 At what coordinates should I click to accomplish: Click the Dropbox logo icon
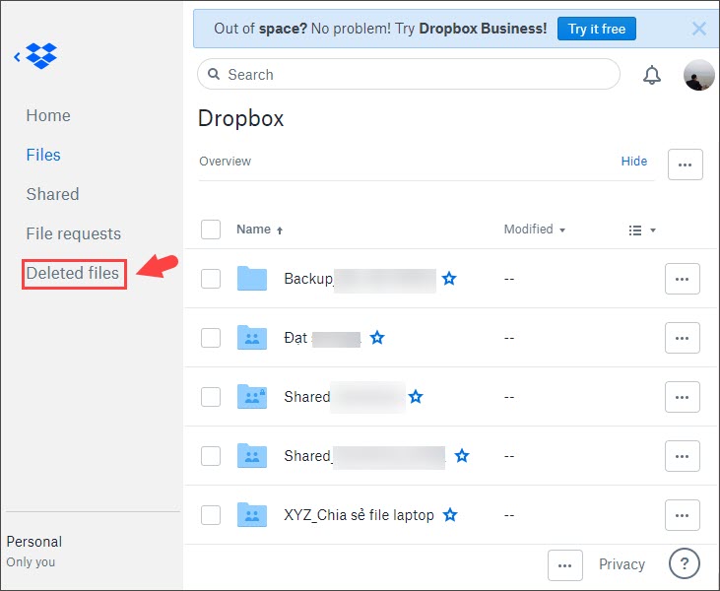click(41, 56)
